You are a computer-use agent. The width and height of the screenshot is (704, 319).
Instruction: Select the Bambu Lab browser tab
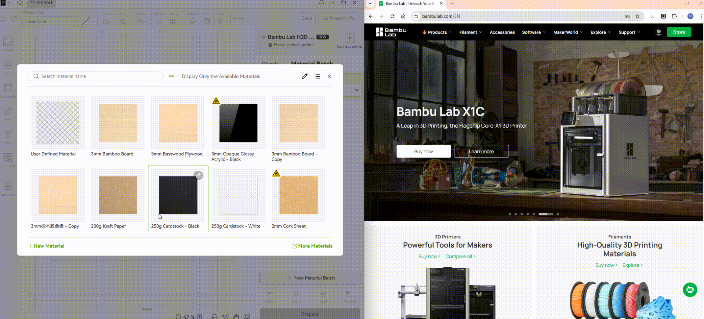(410, 4)
